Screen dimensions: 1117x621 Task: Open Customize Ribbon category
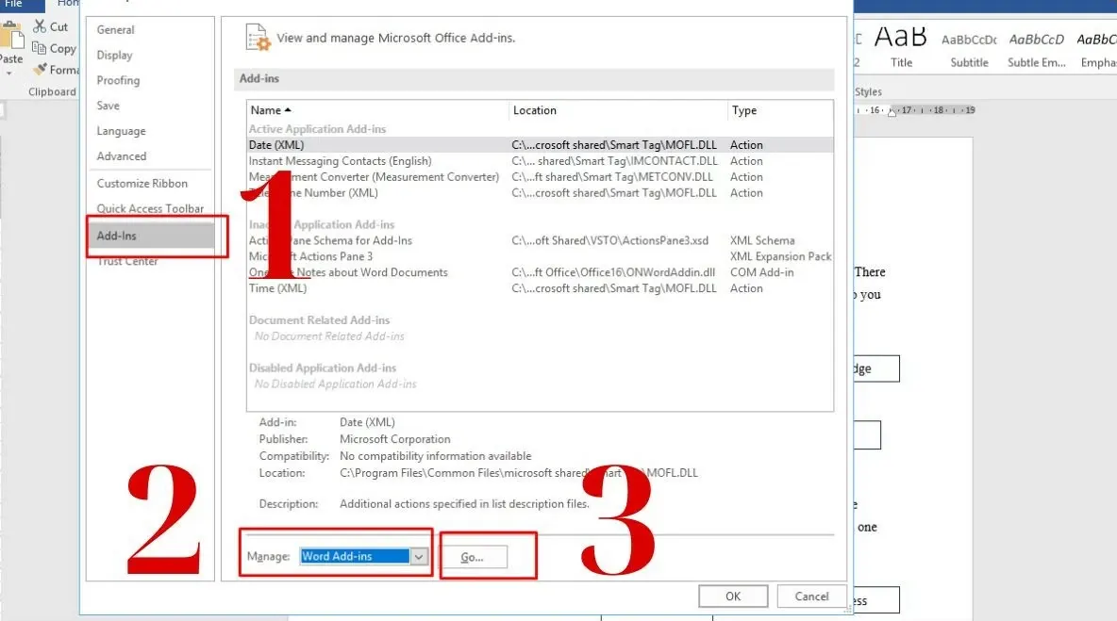[x=142, y=183]
